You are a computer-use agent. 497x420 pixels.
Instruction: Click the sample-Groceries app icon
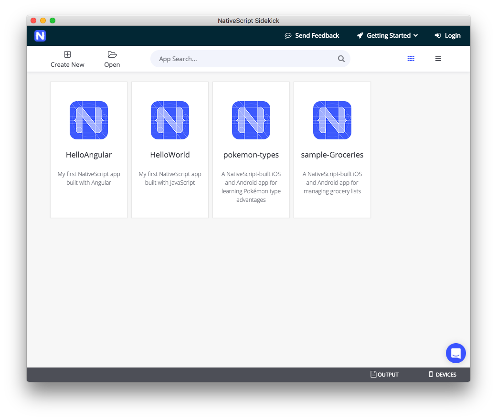click(x=332, y=120)
